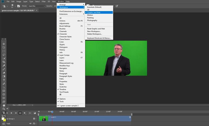Open the File menu
209x126 pixels.
(8, 2)
